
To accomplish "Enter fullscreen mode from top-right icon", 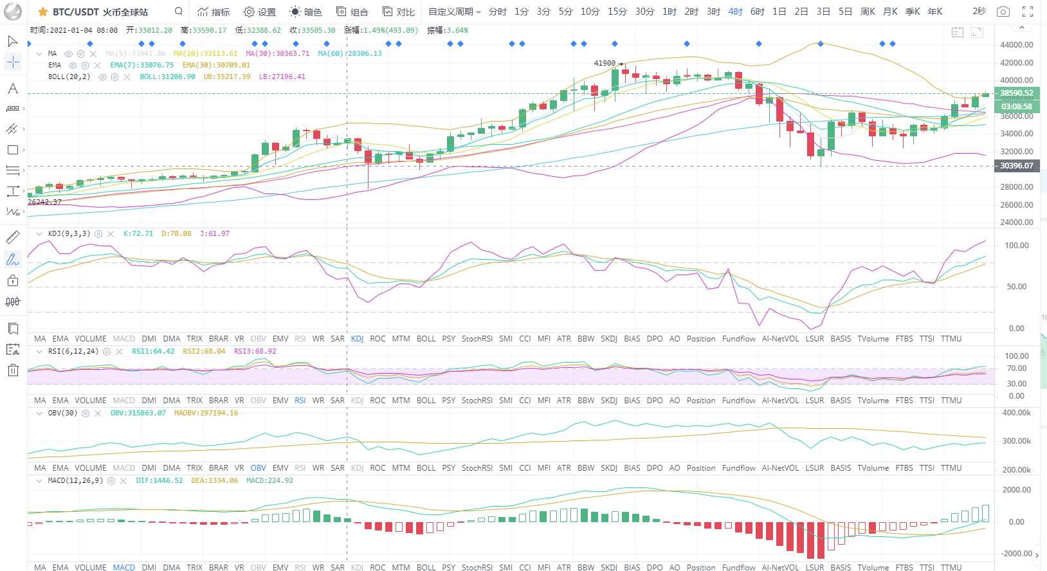I will (x=1028, y=12).
